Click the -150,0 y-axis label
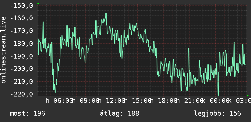 tap(21, 6)
